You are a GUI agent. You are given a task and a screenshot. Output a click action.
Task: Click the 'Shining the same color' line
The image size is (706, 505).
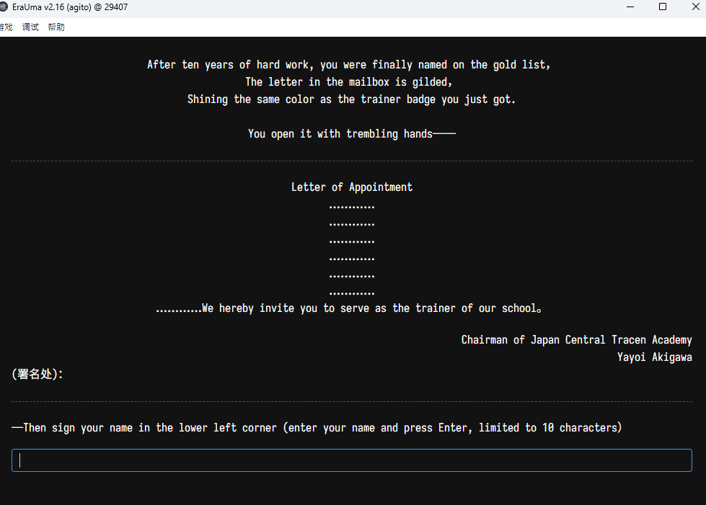[x=352, y=99]
